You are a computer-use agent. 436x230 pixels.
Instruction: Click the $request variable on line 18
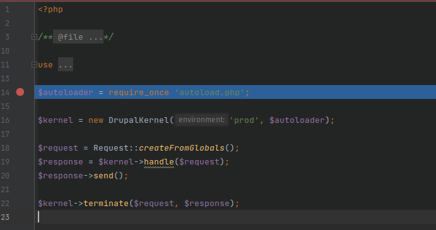pyautogui.click(x=58, y=148)
